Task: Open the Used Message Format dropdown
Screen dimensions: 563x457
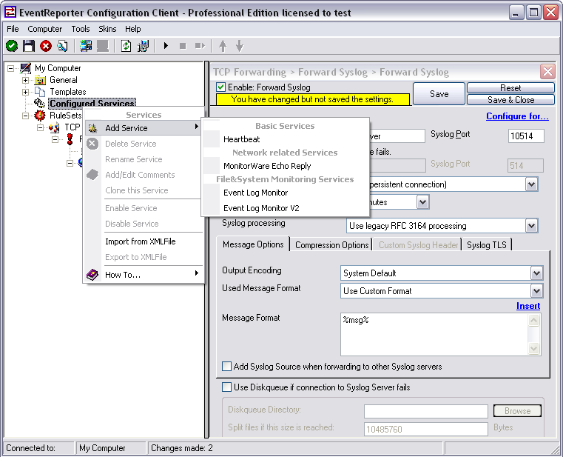Action: click(x=536, y=291)
